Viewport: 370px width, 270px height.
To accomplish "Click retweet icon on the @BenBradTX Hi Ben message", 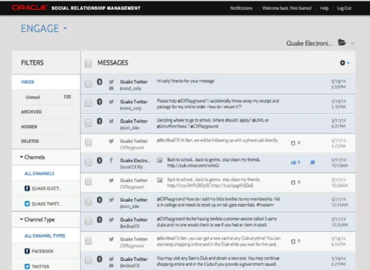I will click(293, 143).
